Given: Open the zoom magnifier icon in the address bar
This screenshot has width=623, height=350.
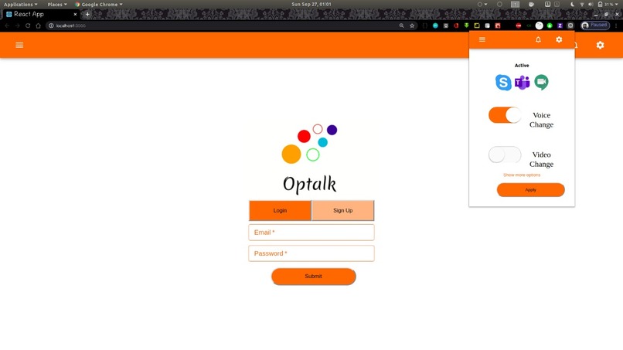Looking at the screenshot, I should click(x=401, y=25).
